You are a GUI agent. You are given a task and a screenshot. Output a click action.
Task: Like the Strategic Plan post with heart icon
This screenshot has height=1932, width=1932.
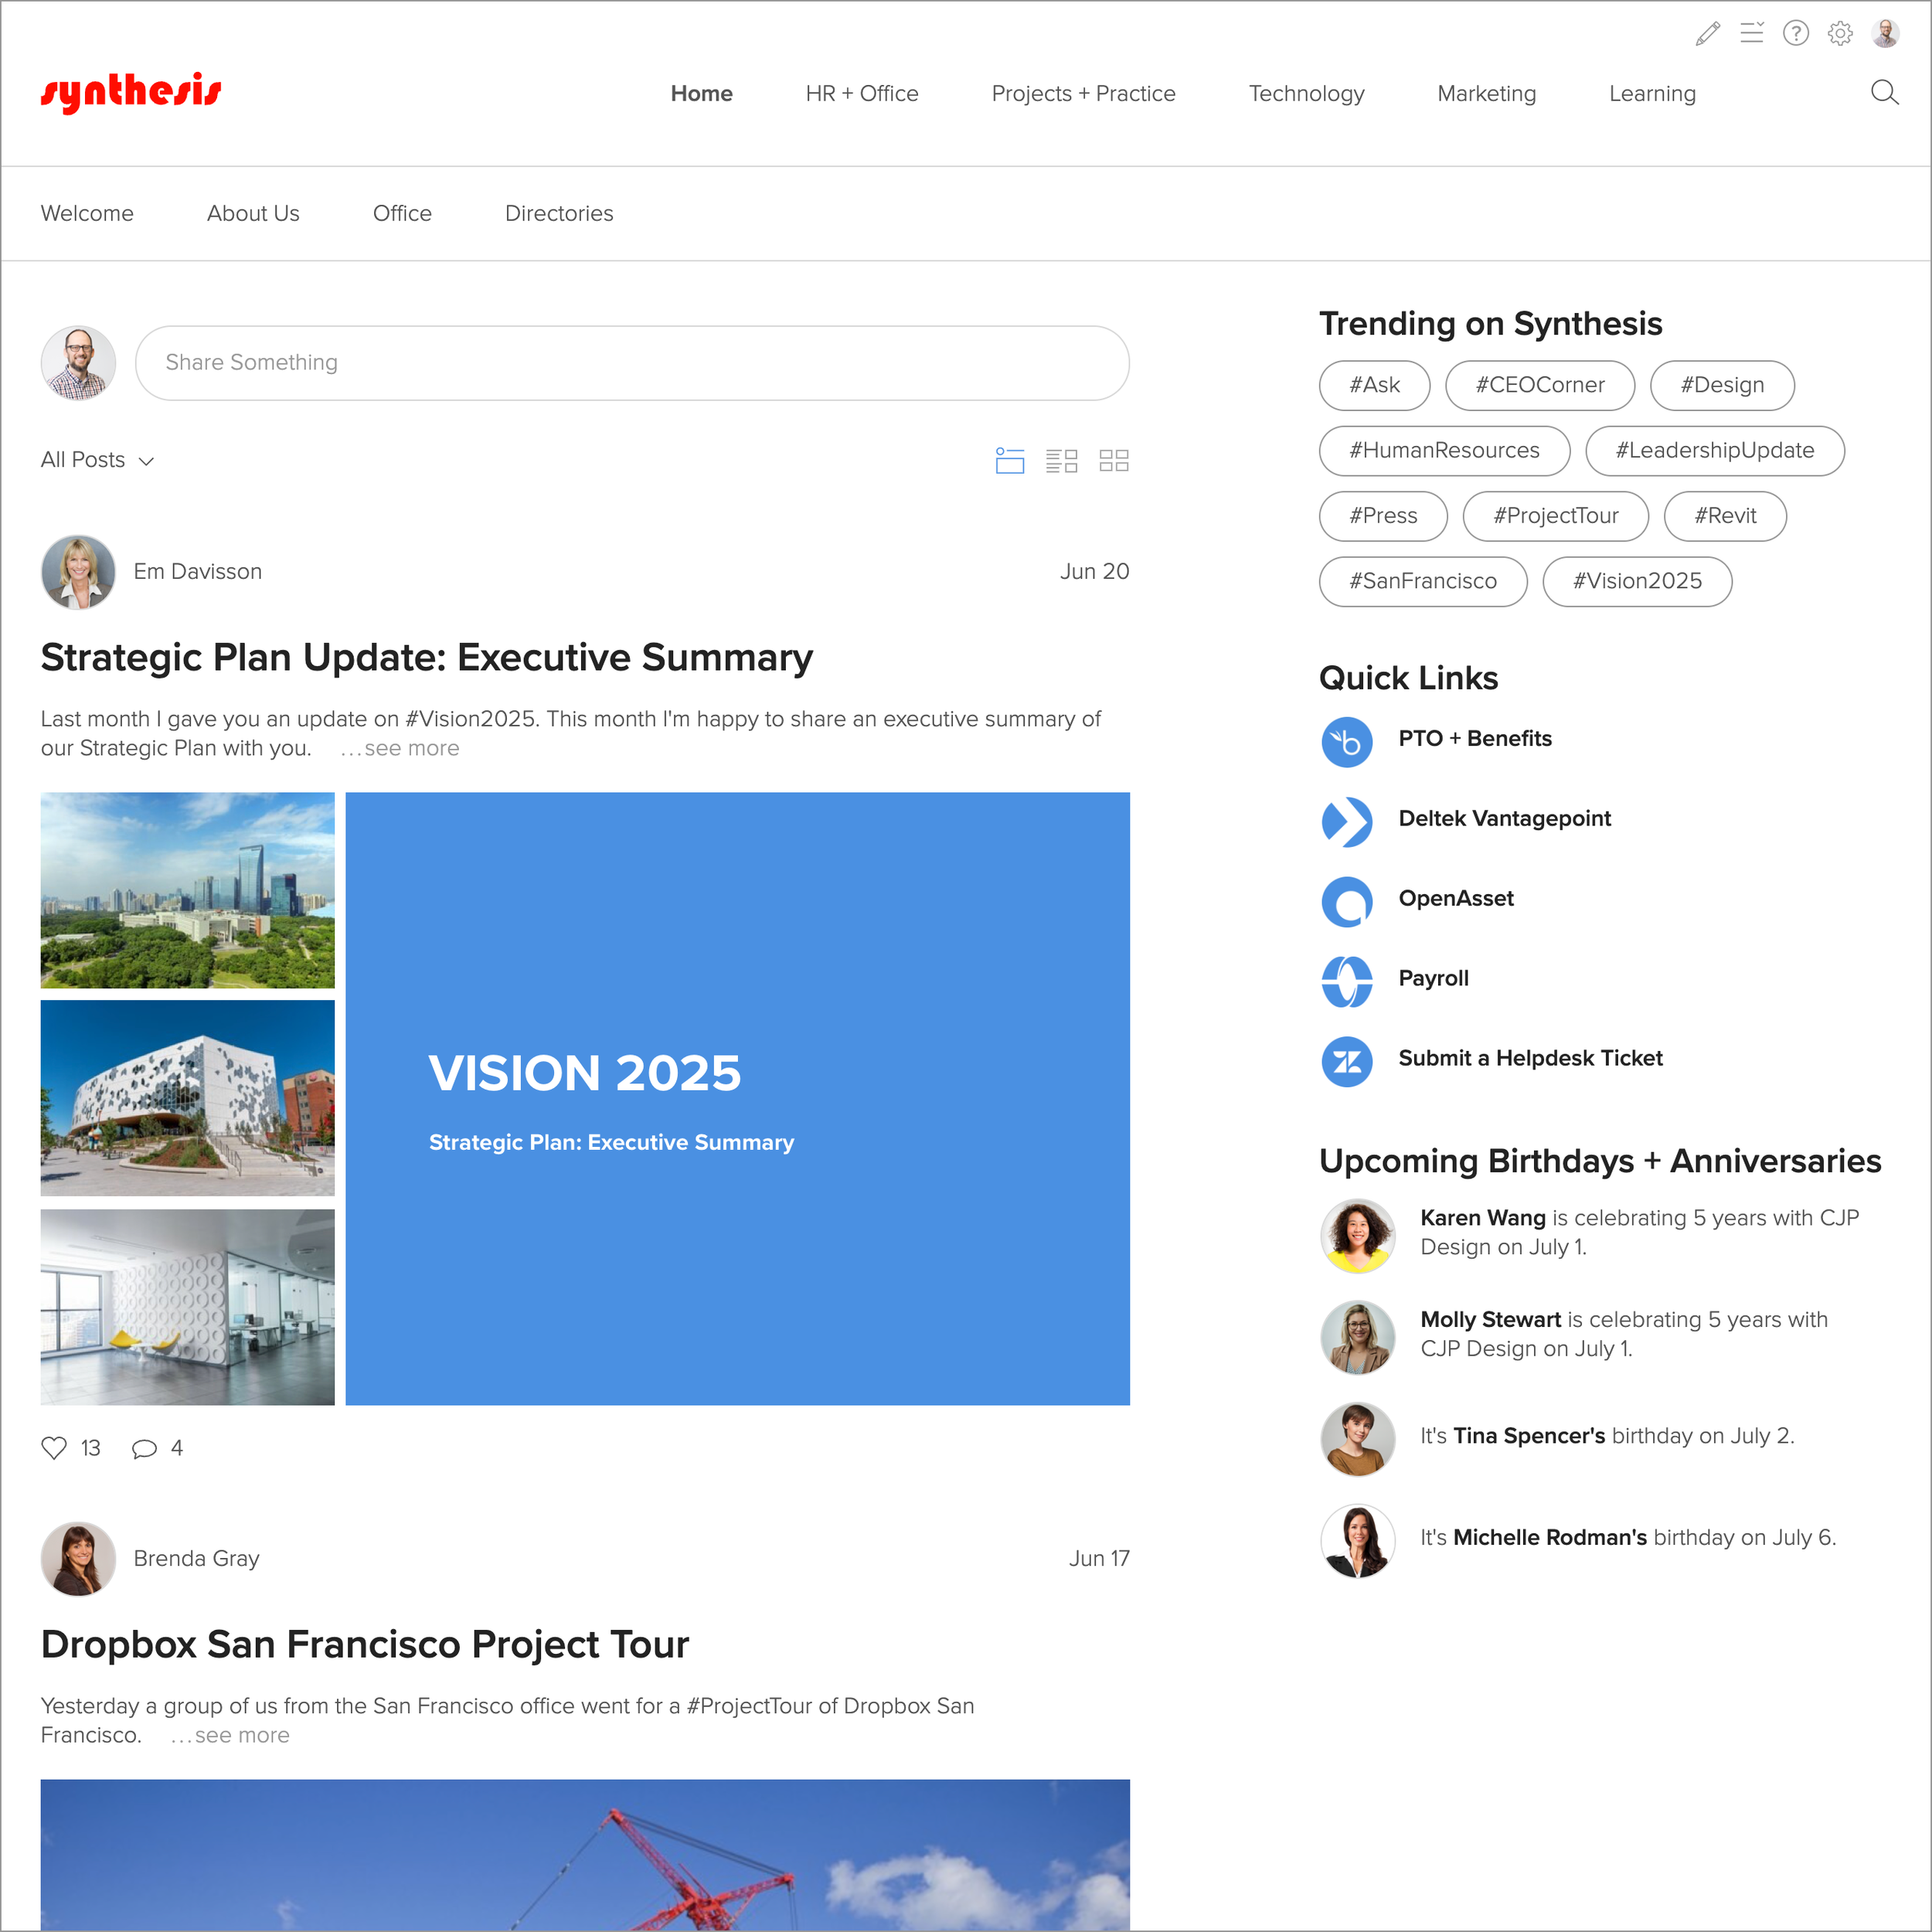54,1448
